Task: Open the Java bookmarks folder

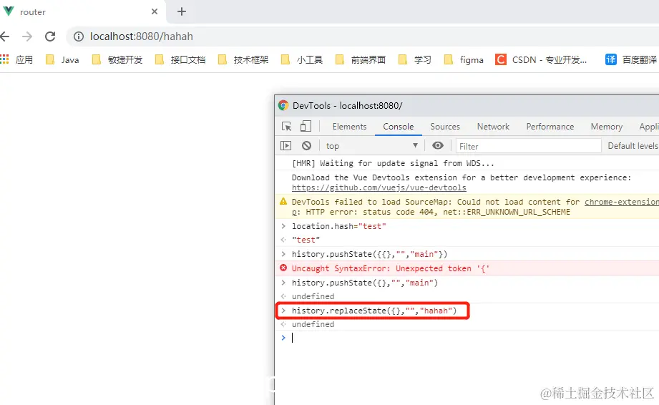Action: [x=62, y=59]
